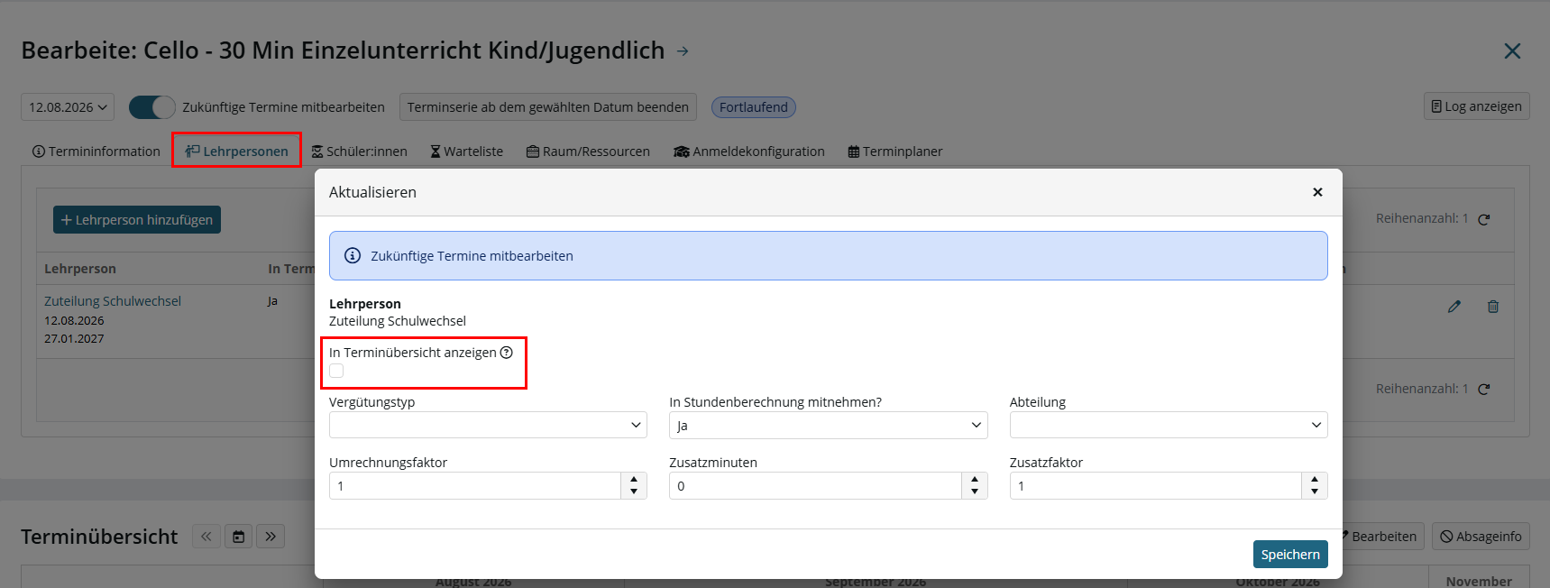This screenshot has width=1550, height=588.
Task: Click the lower table refresh icon
Action: (x=1484, y=390)
